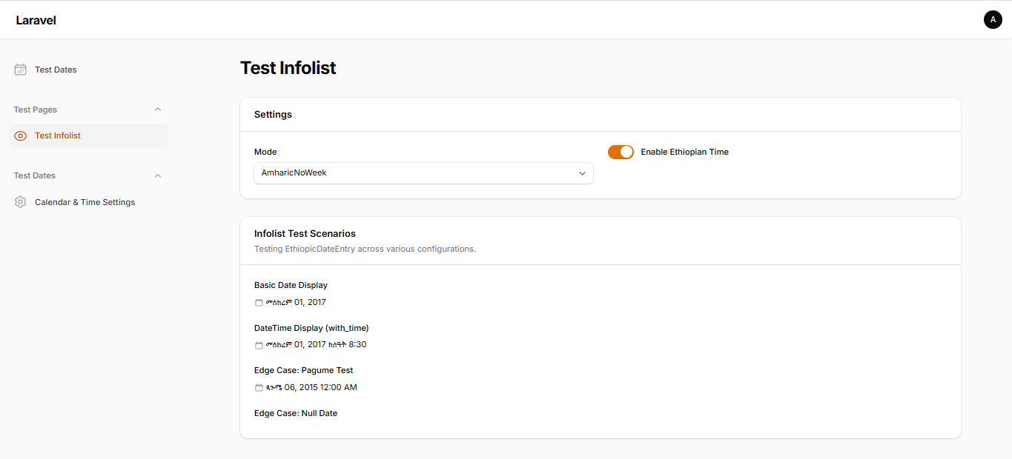Screen dimensions: 1012x459
Task: Click the chevron icon inside the Mode select
Action: (583, 172)
